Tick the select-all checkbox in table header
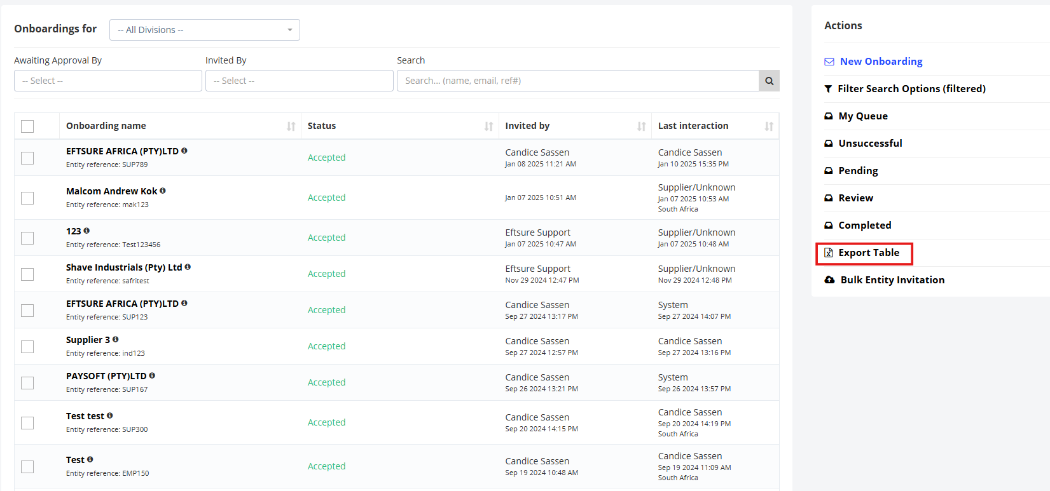This screenshot has width=1050, height=491. click(27, 126)
